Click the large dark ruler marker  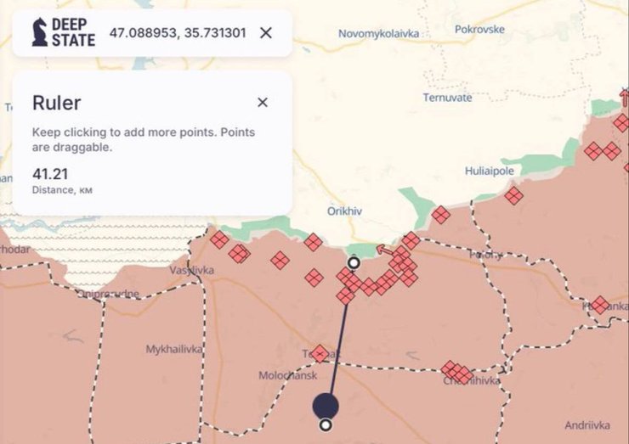326,406
